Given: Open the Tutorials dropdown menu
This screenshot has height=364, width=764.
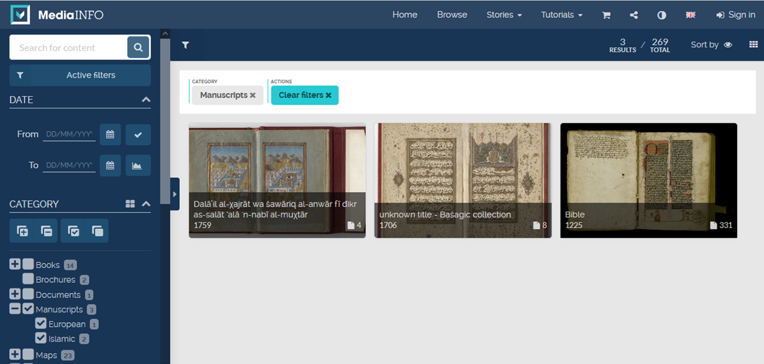Looking at the screenshot, I should (562, 14).
